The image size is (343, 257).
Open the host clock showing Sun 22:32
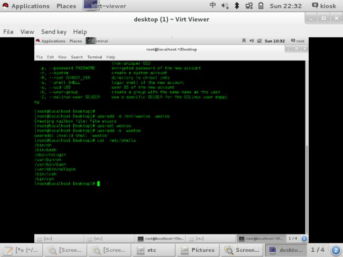click(285, 6)
